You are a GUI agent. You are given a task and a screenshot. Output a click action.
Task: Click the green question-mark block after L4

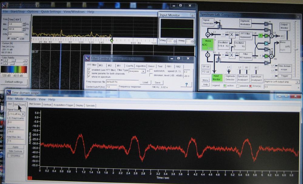click(x=260, y=35)
